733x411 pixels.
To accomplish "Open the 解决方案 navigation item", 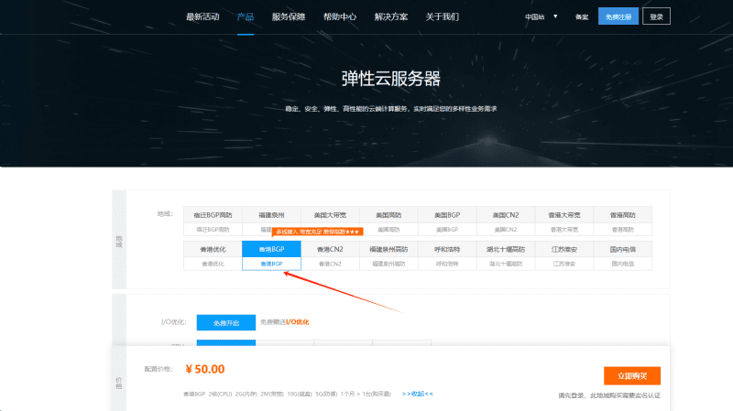I will [391, 16].
